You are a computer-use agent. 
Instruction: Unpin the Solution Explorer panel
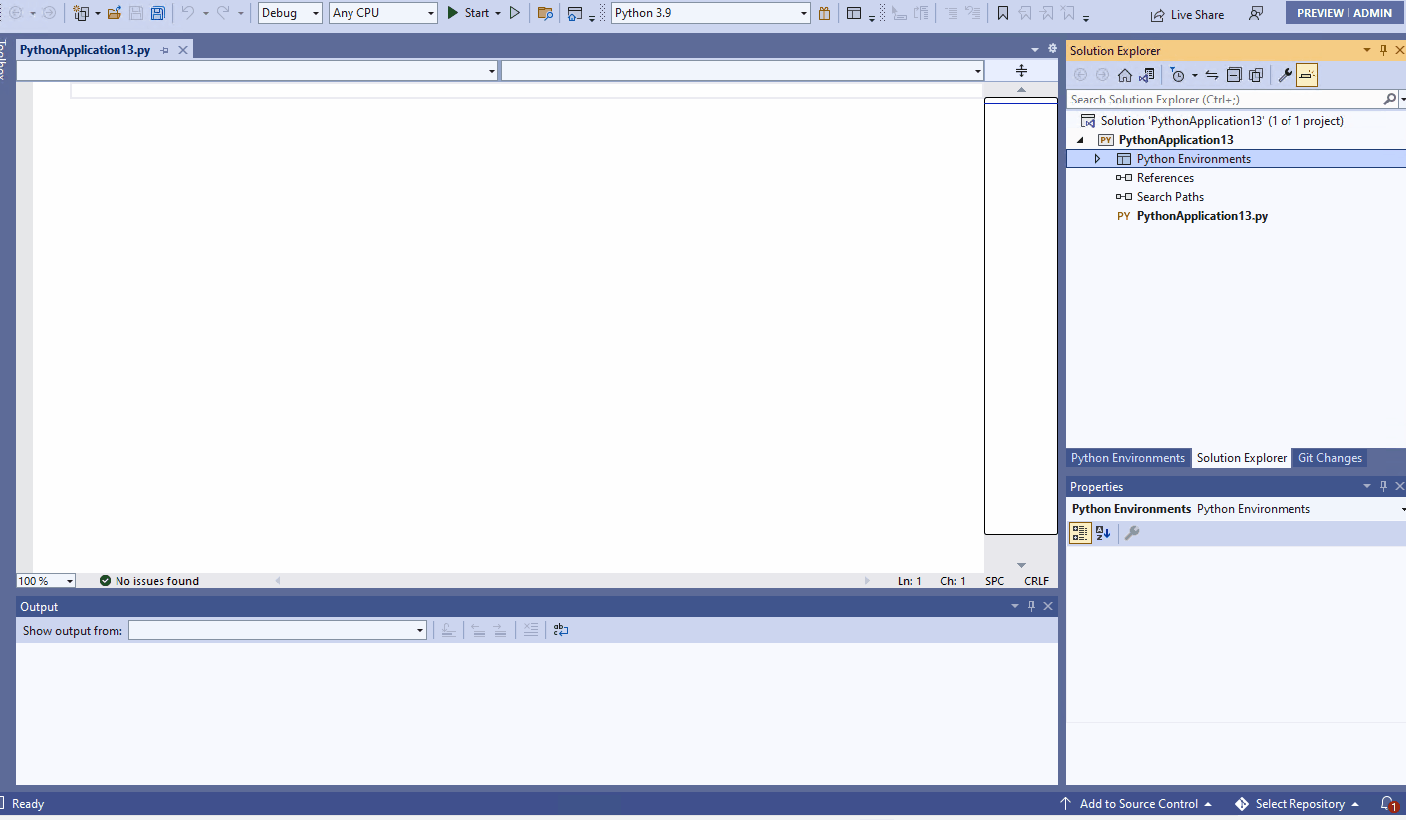1383,50
